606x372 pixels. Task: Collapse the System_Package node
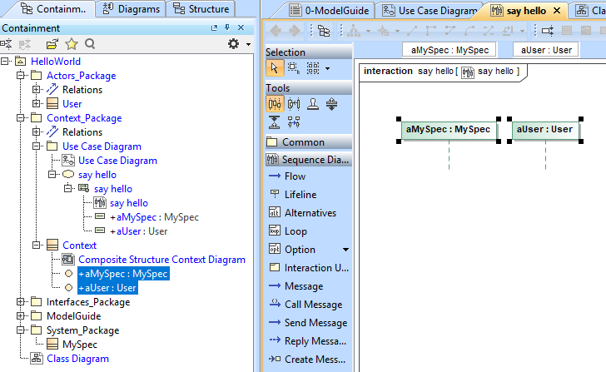(21, 330)
